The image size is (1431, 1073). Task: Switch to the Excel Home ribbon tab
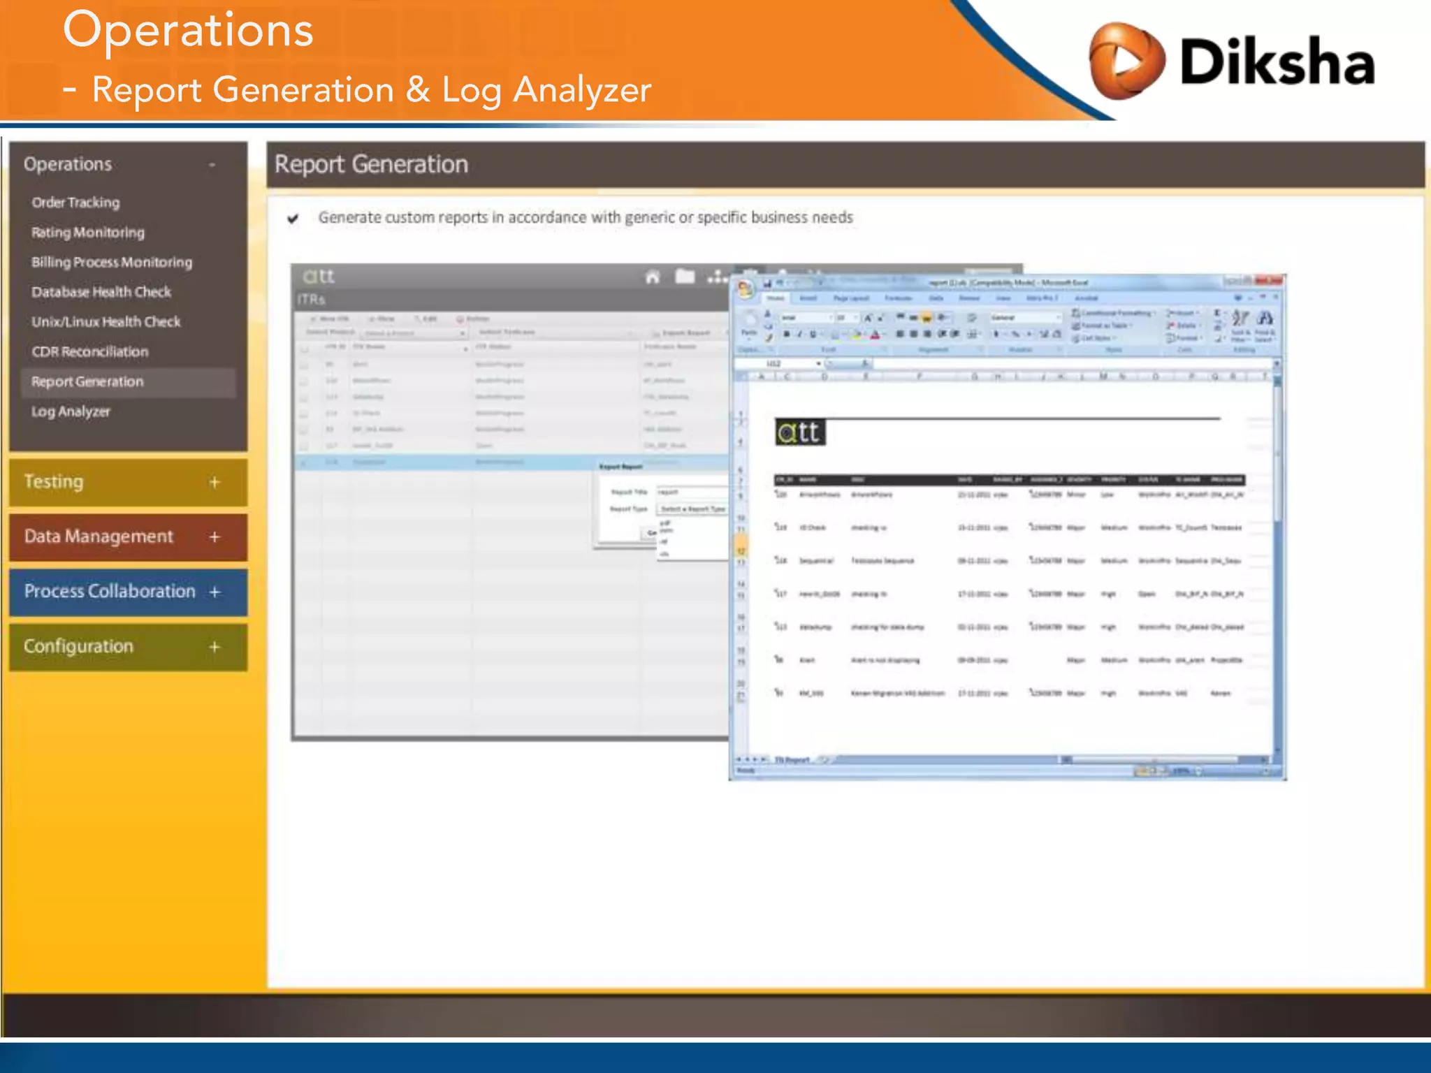pos(776,298)
